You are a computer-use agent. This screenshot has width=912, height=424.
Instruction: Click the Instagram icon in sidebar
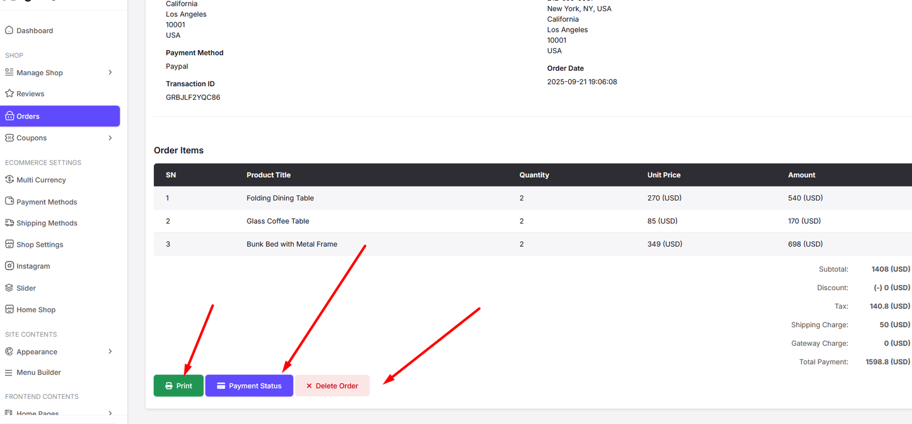click(x=9, y=266)
